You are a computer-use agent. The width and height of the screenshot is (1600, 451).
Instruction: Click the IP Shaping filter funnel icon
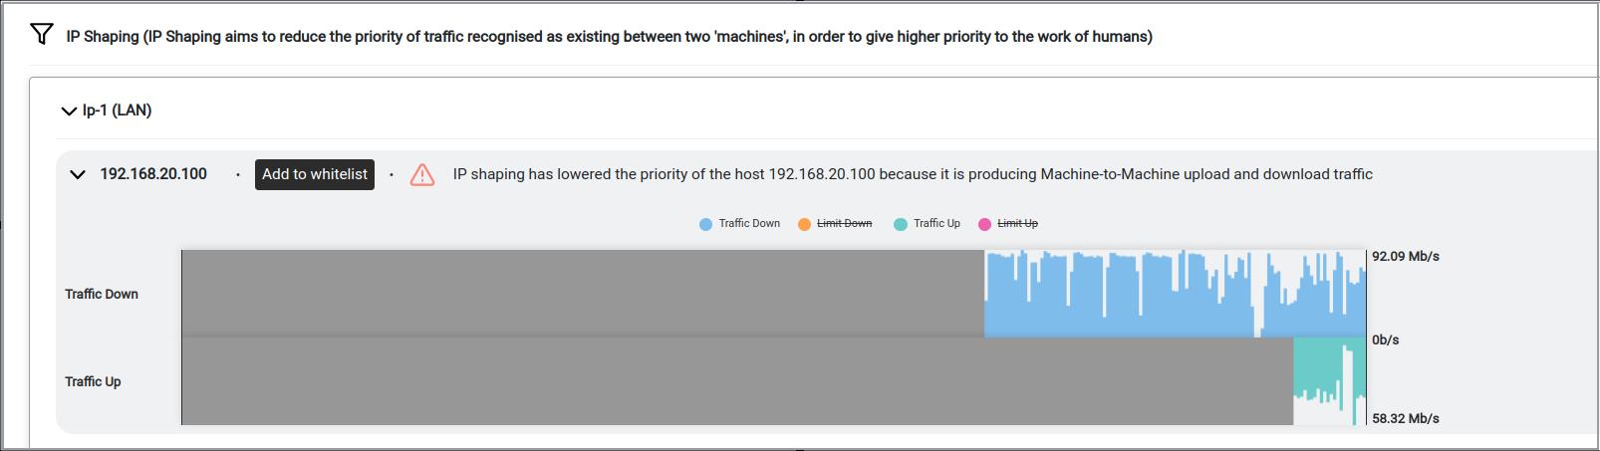point(41,35)
